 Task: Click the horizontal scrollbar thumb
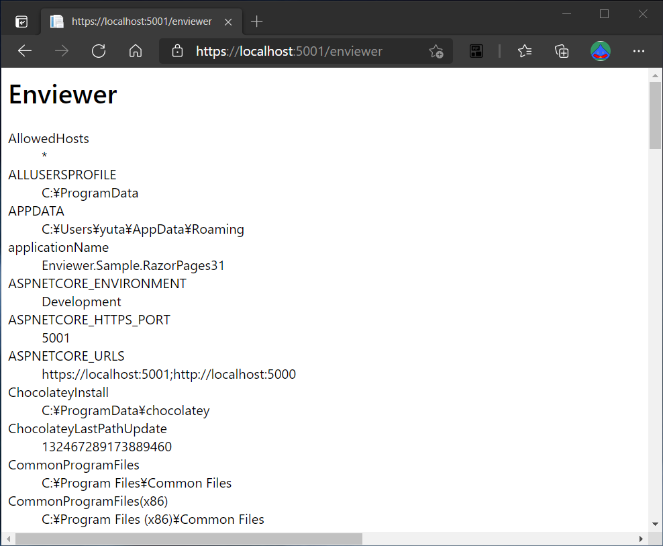coord(188,538)
